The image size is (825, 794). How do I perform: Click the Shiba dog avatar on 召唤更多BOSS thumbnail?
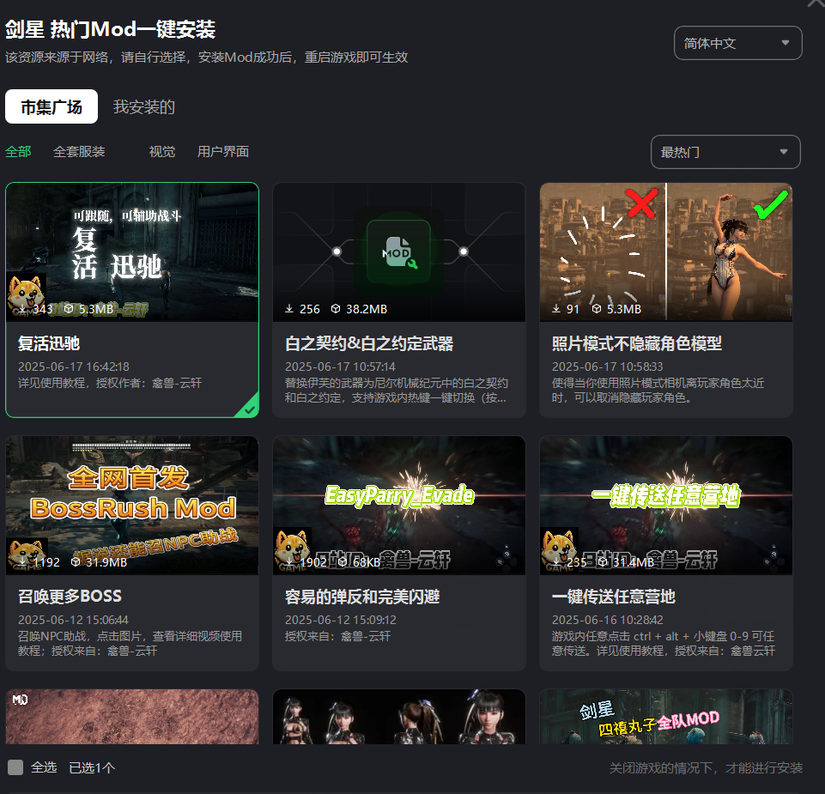pyautogui.click(x=27, y=555)
